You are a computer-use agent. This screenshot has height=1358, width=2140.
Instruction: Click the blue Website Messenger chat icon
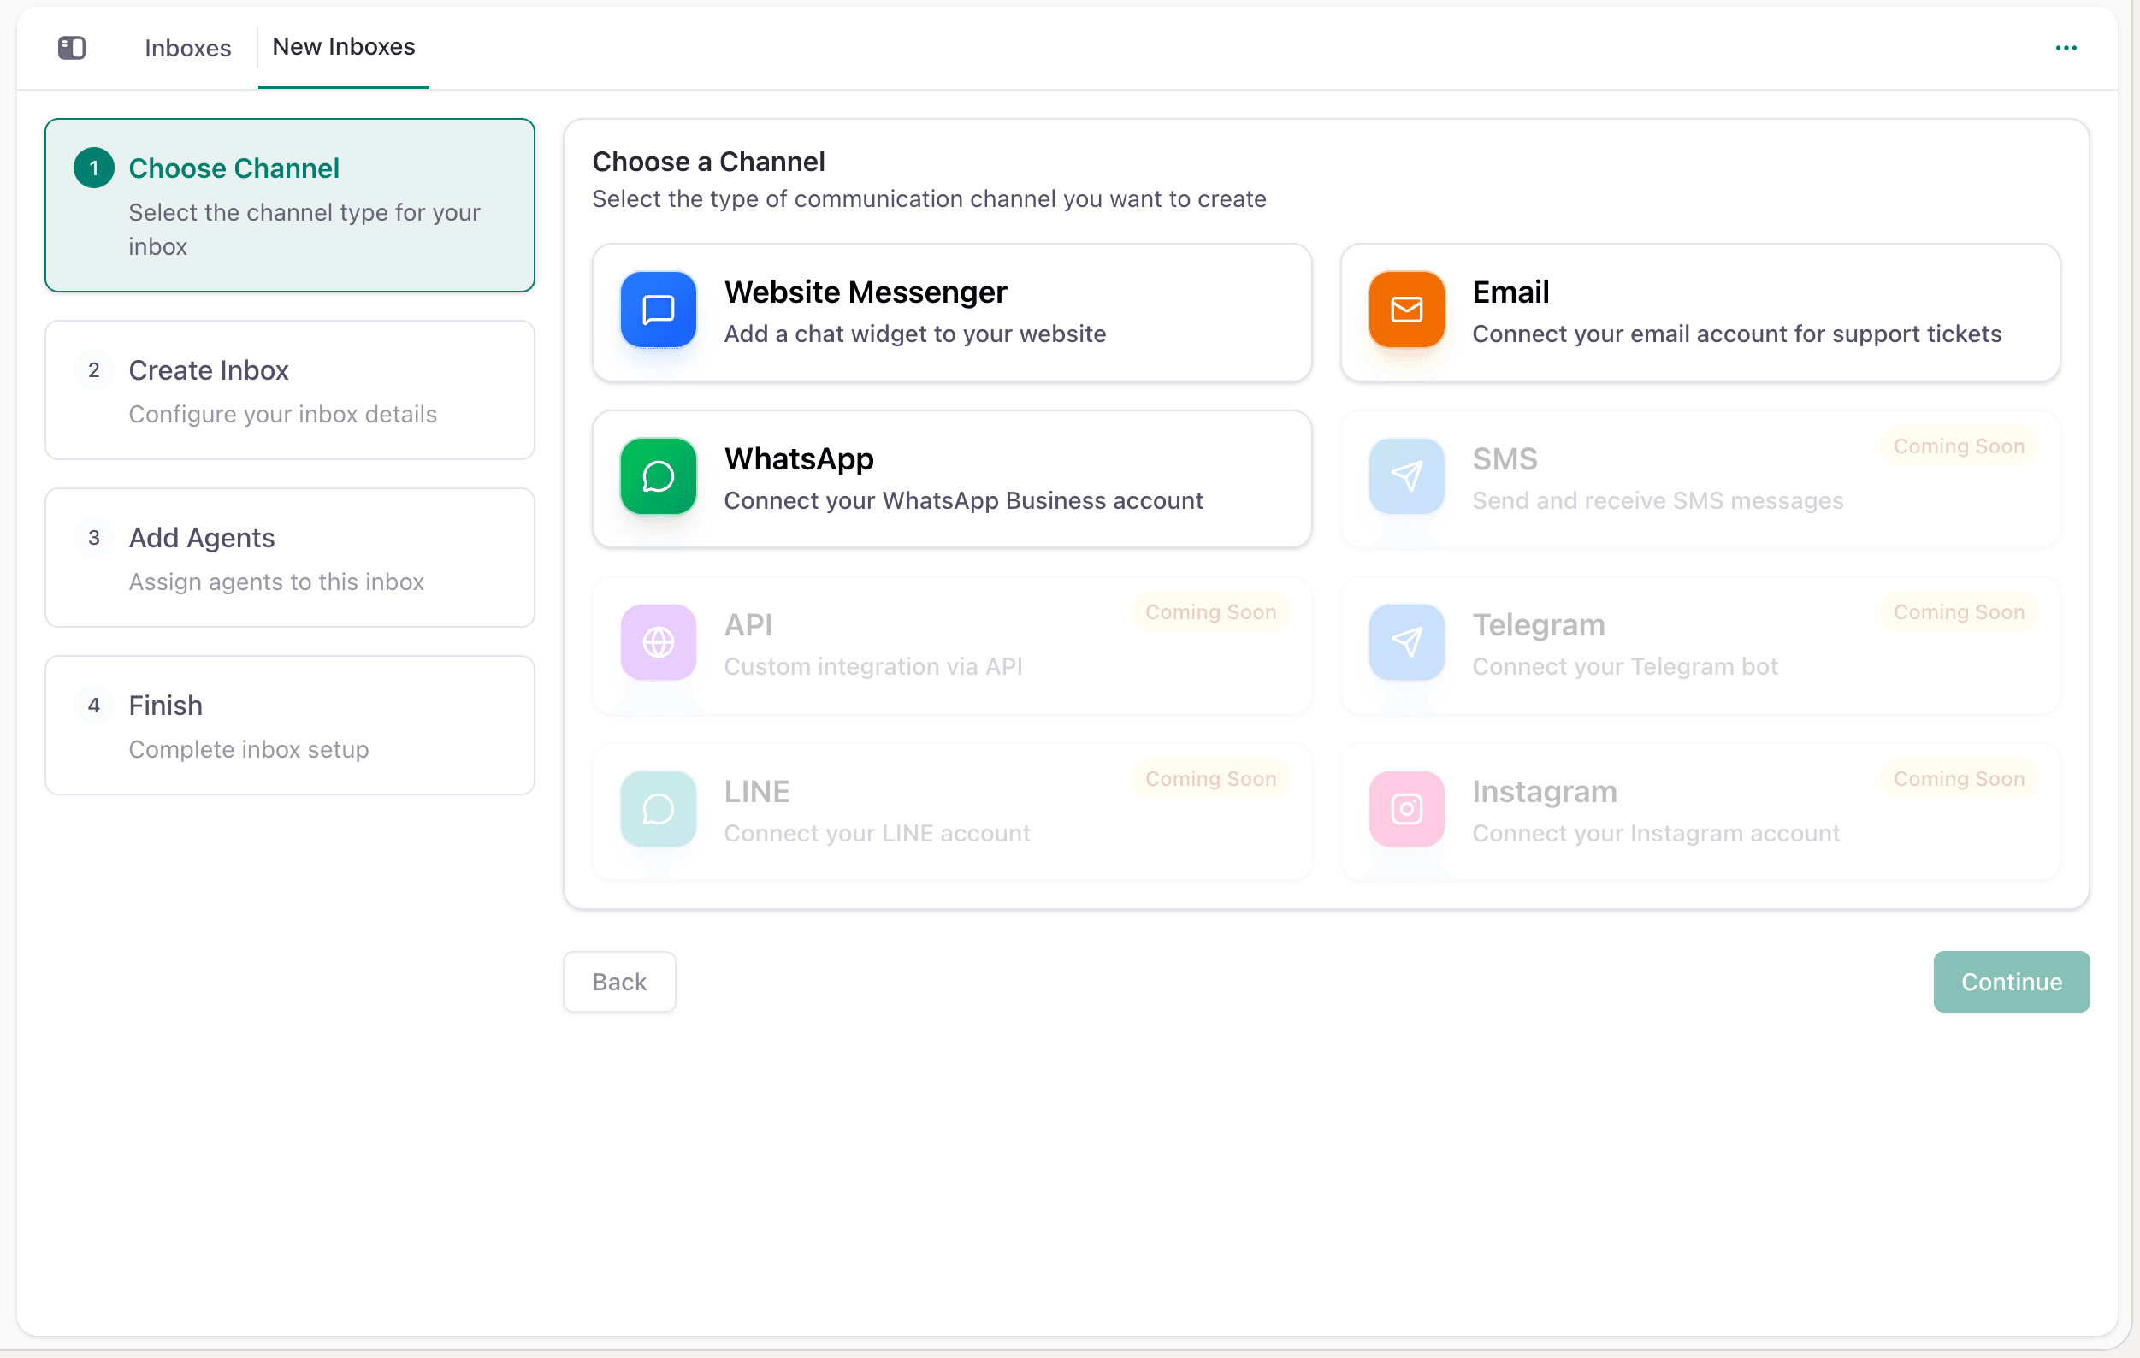point(659,310)
